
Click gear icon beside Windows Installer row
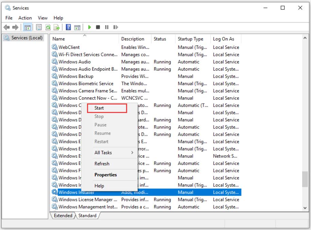click(54, 192)
